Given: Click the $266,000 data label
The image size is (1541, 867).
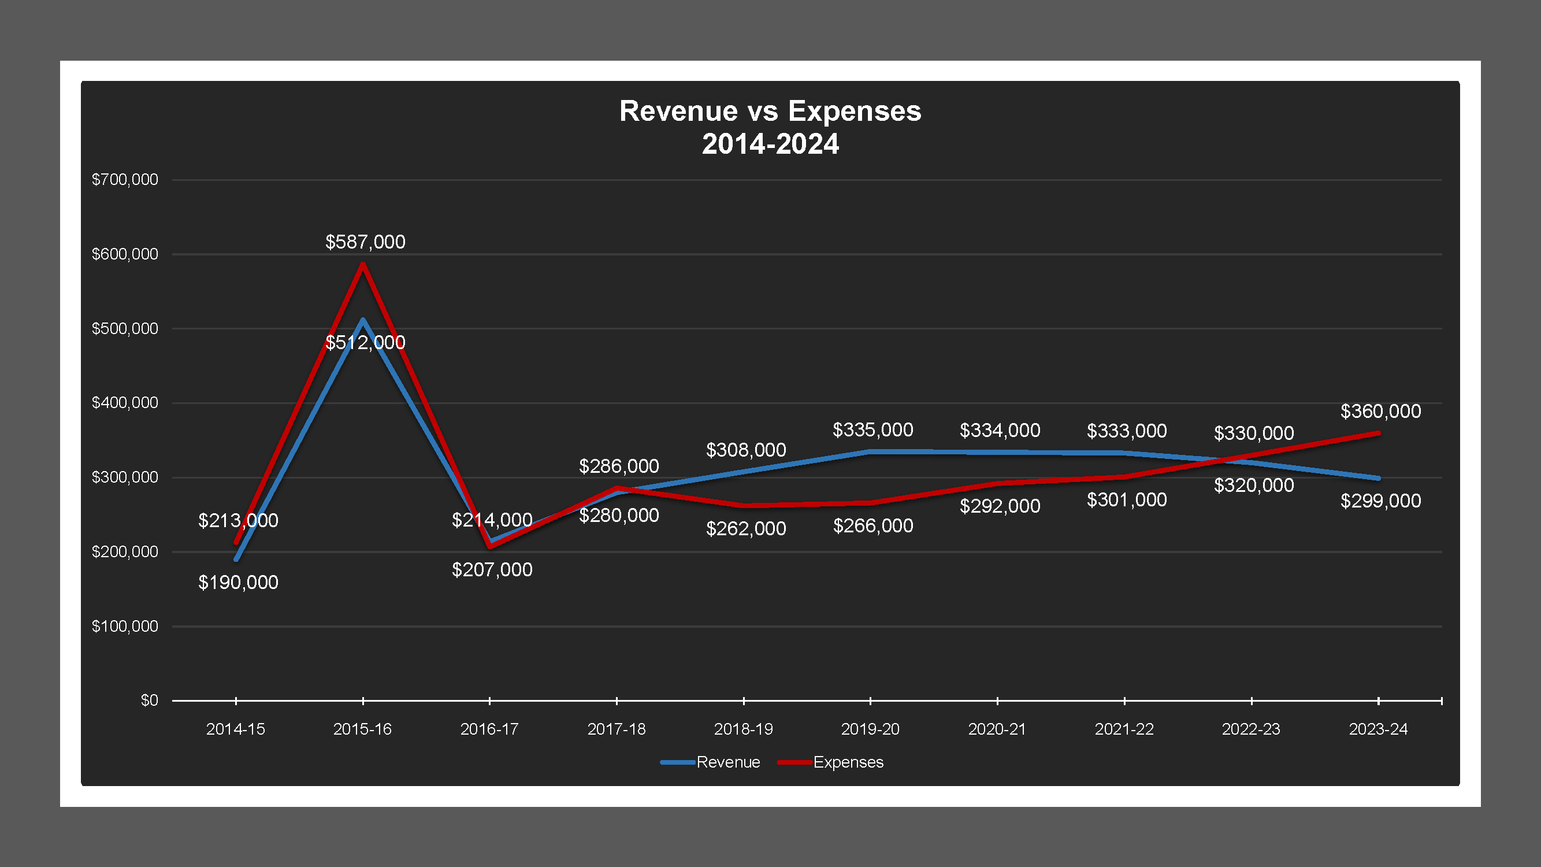Looking at the screenshot, I should 874,525.
